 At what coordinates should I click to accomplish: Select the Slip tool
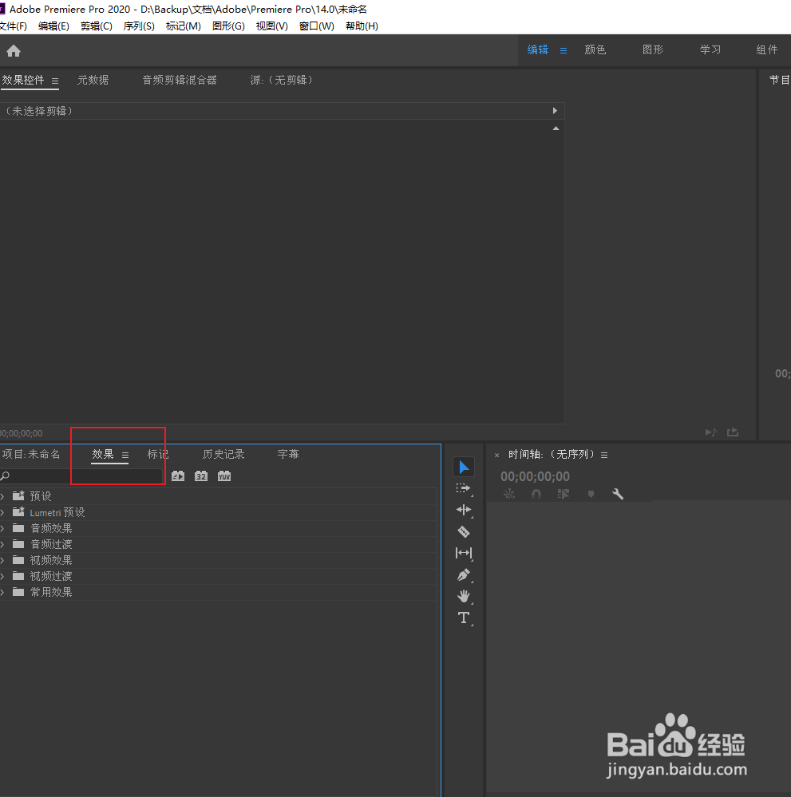click(x=464, y=553)
